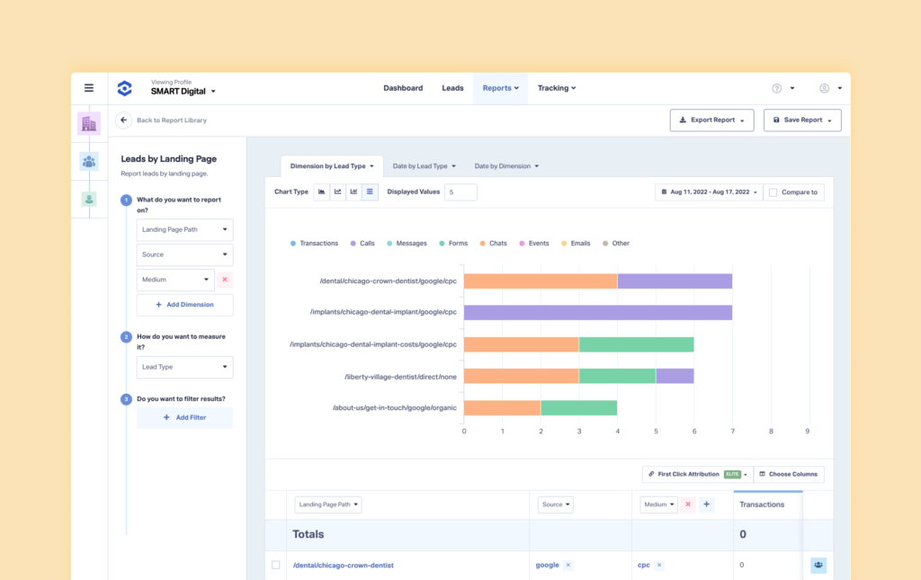
Task: Expand the Lead Type measure dropdown
Action: (x=184, y=367)
